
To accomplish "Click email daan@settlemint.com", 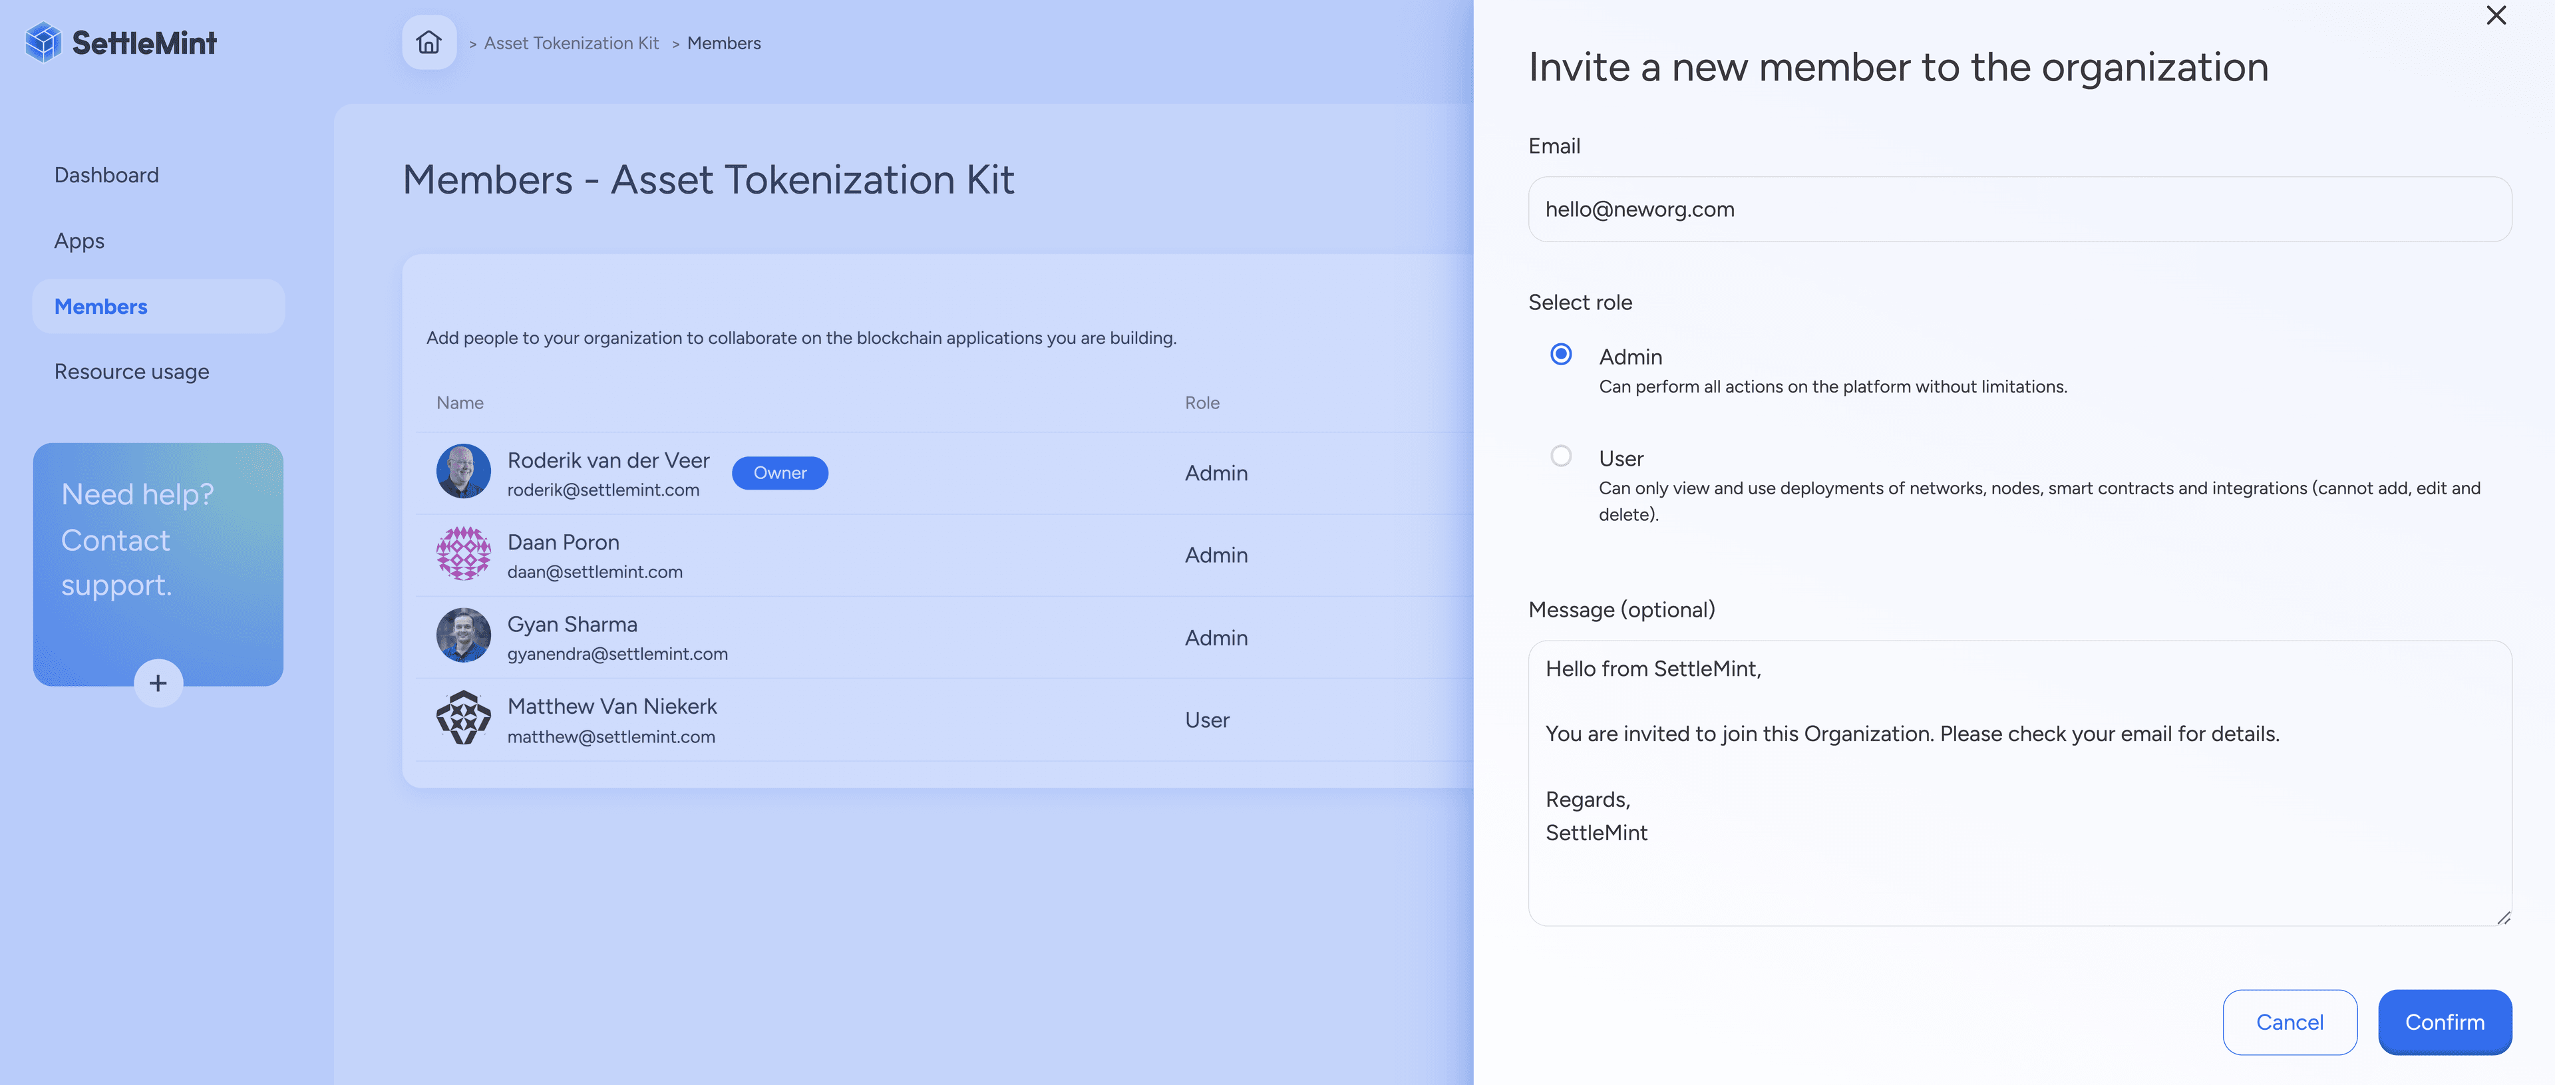I will coord(595,572).
